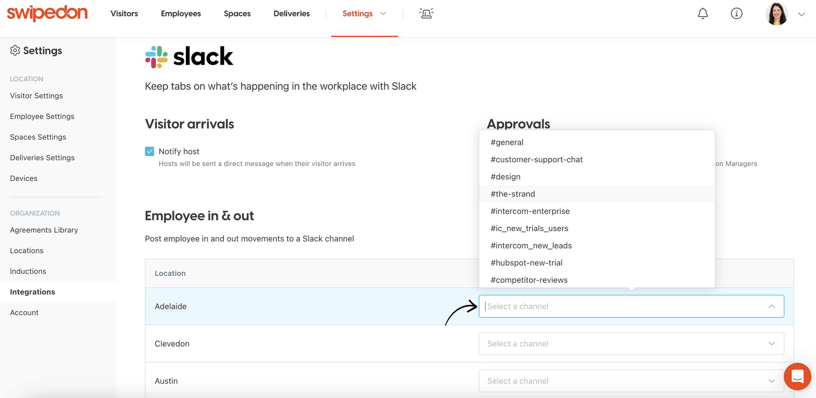Open the Spaces tab

tap(237, 14)
